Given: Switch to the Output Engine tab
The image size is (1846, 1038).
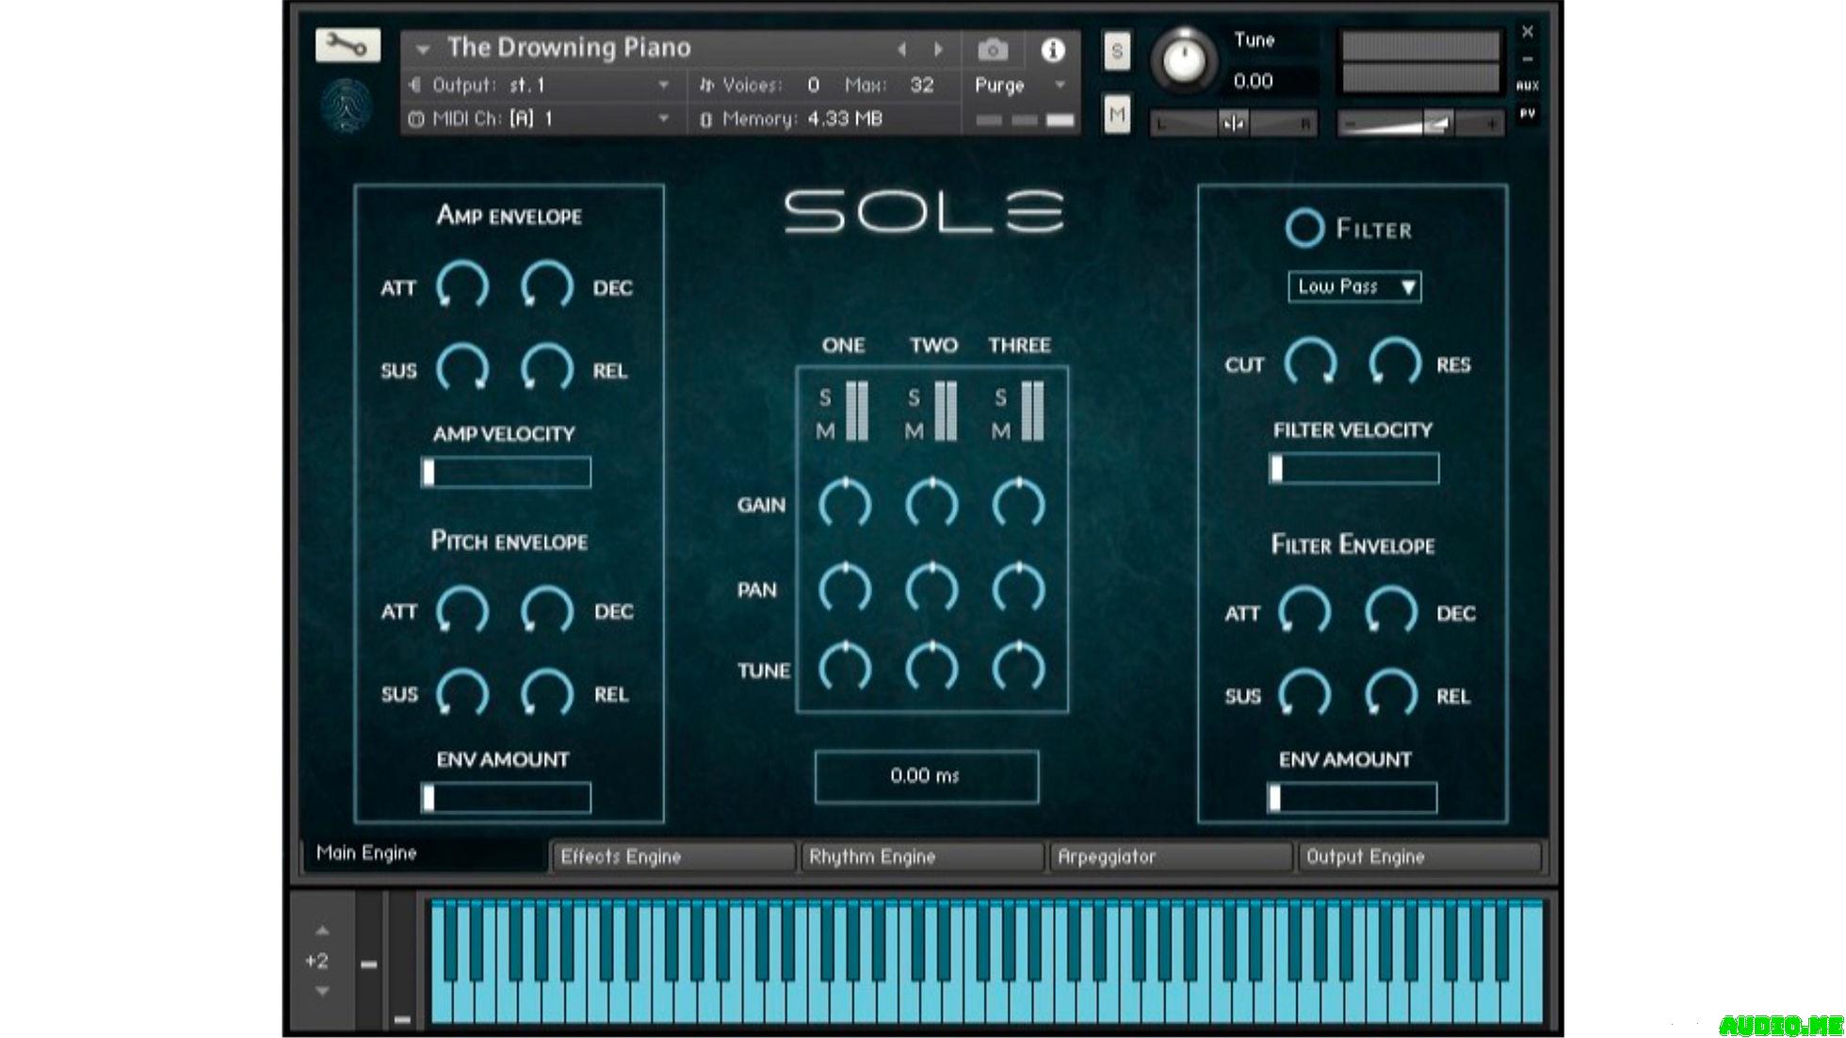Looking at the screenshot, I should (1419, 856).
